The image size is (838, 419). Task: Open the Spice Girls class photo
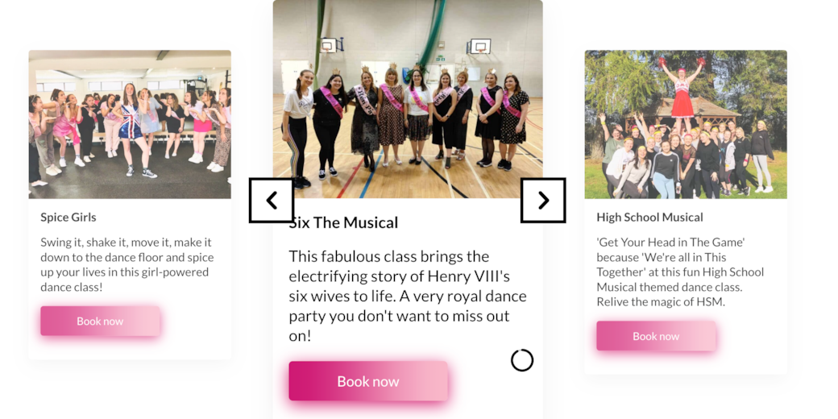(130, 124)
